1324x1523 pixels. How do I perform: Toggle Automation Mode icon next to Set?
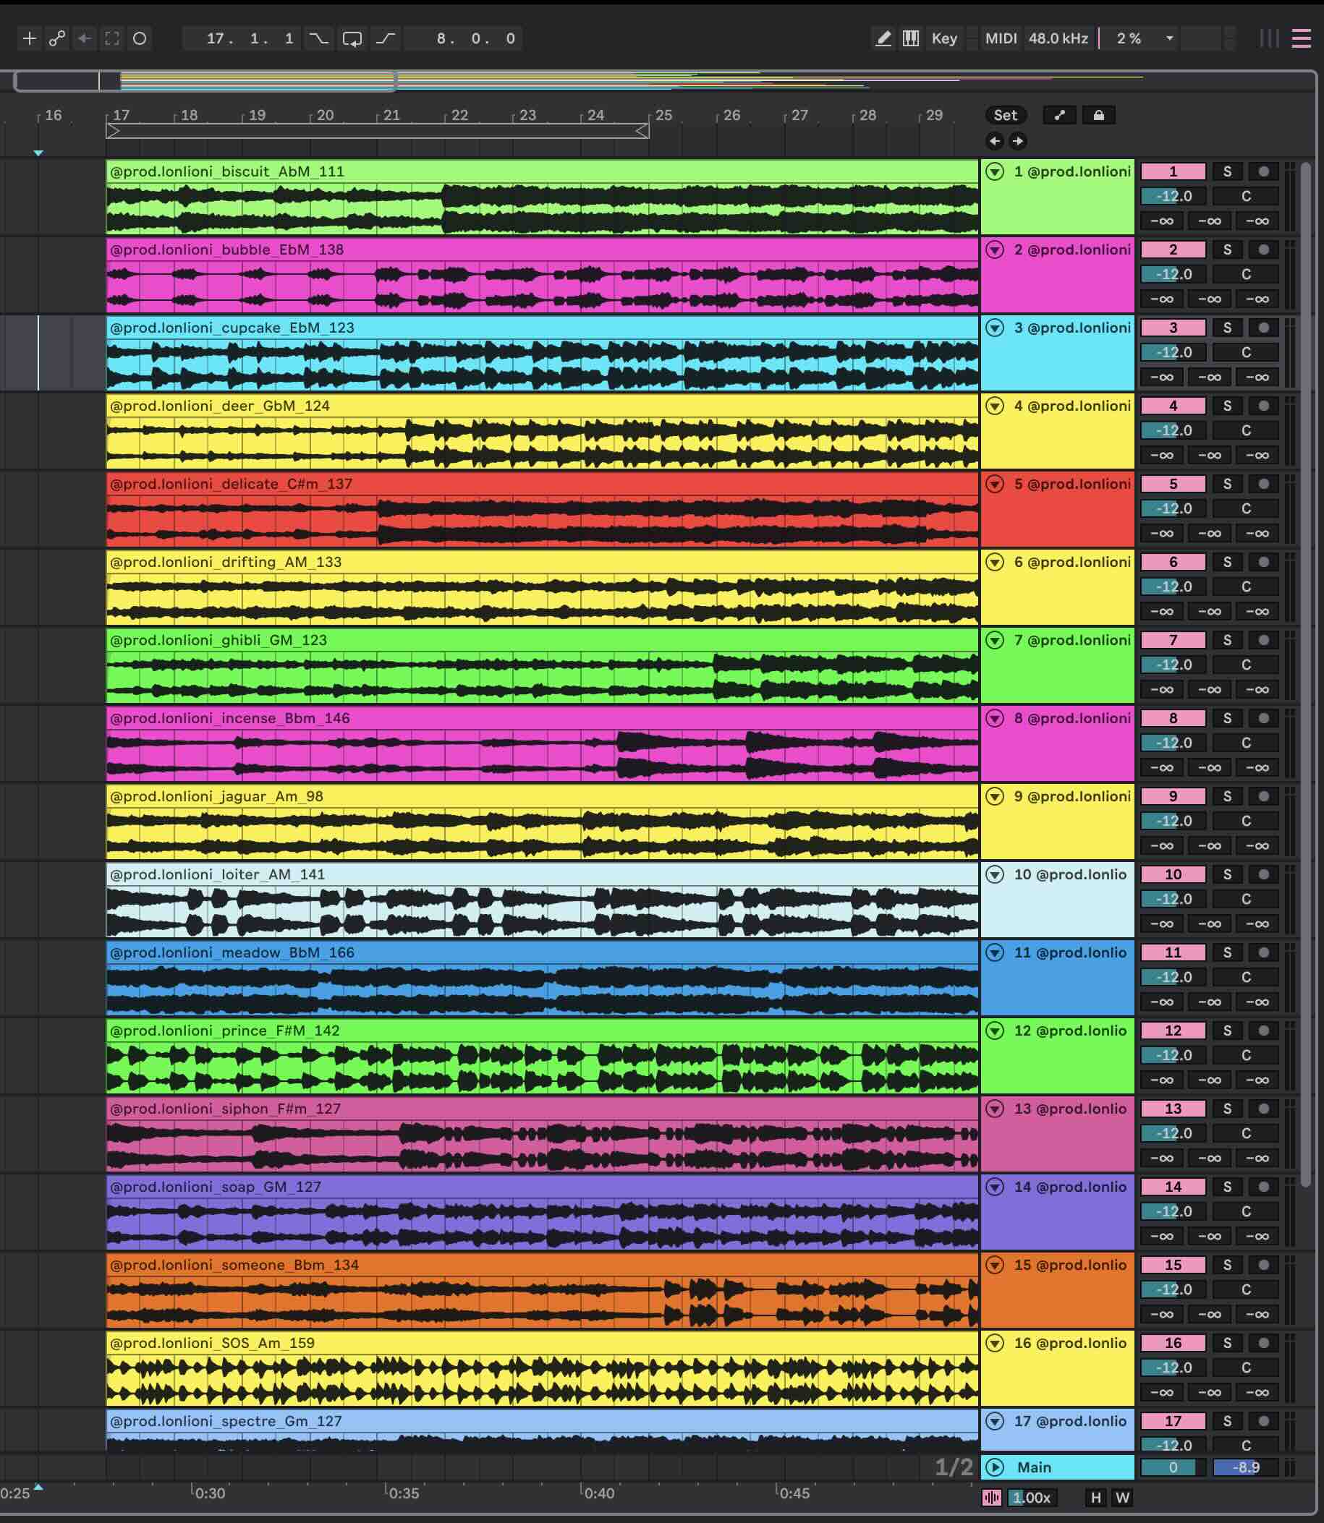1058,115
